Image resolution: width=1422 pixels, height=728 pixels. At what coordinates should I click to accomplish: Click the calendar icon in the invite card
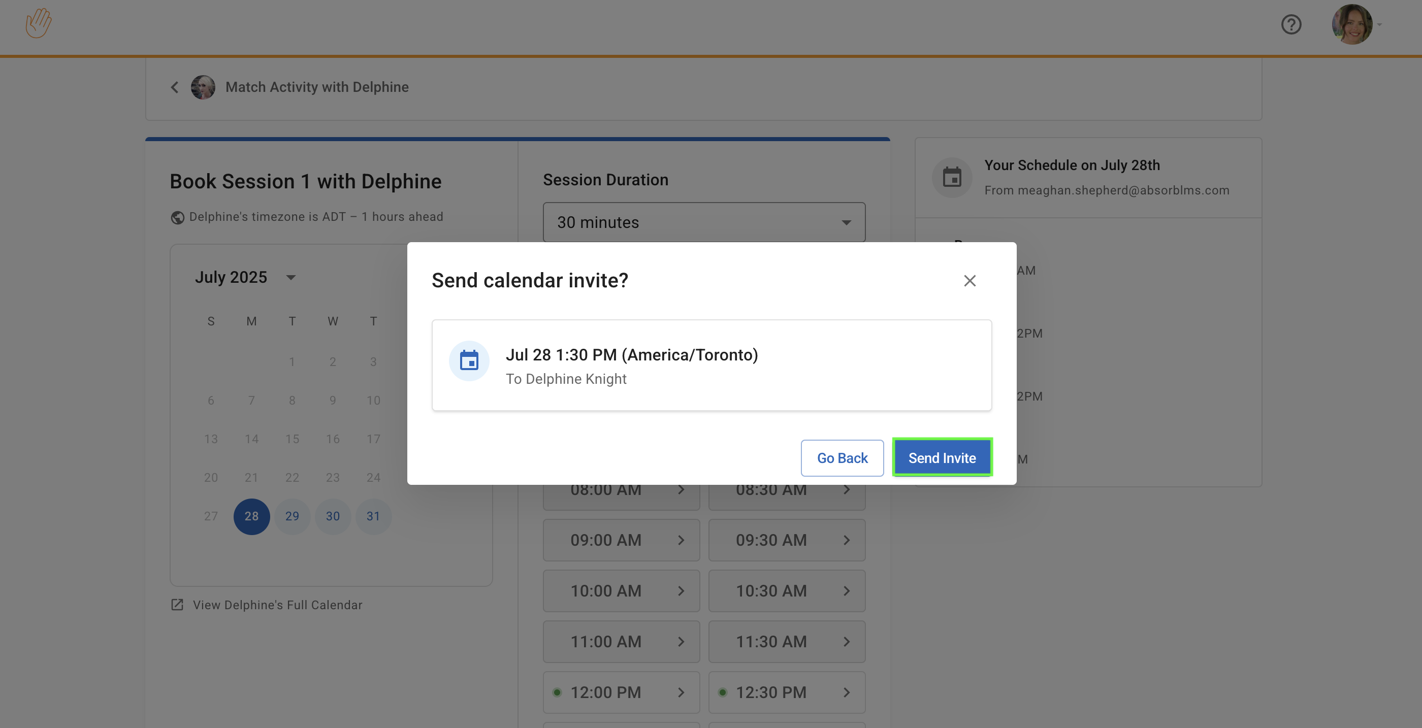(x=469, y=361)
